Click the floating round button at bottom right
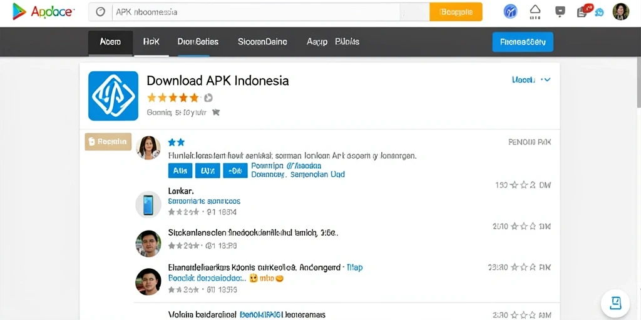The image size is (641, 320). (615, 304)
